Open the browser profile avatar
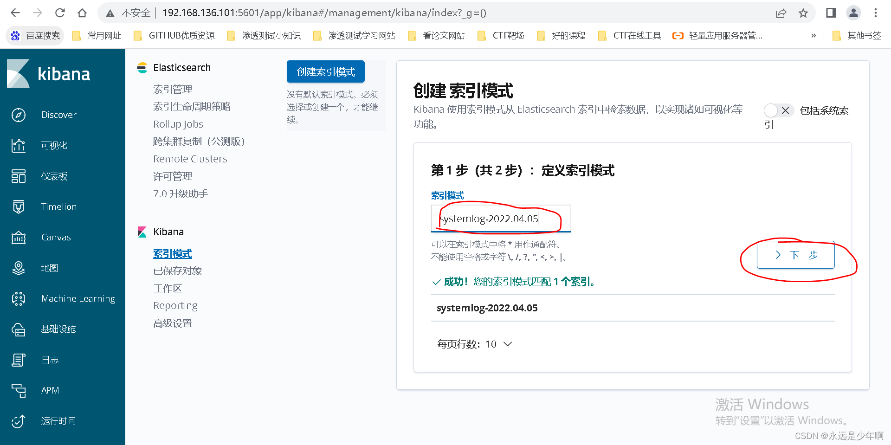This screenshot has height=445, width=891. (x=853, y=13)
